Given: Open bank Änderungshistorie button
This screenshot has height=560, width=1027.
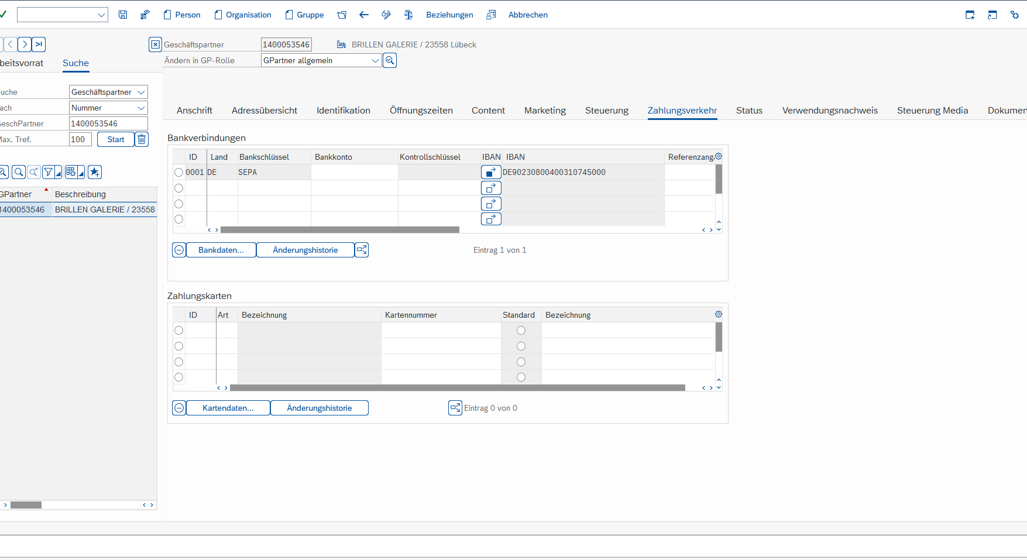Looking at the screenshot, I should point(305,250).
